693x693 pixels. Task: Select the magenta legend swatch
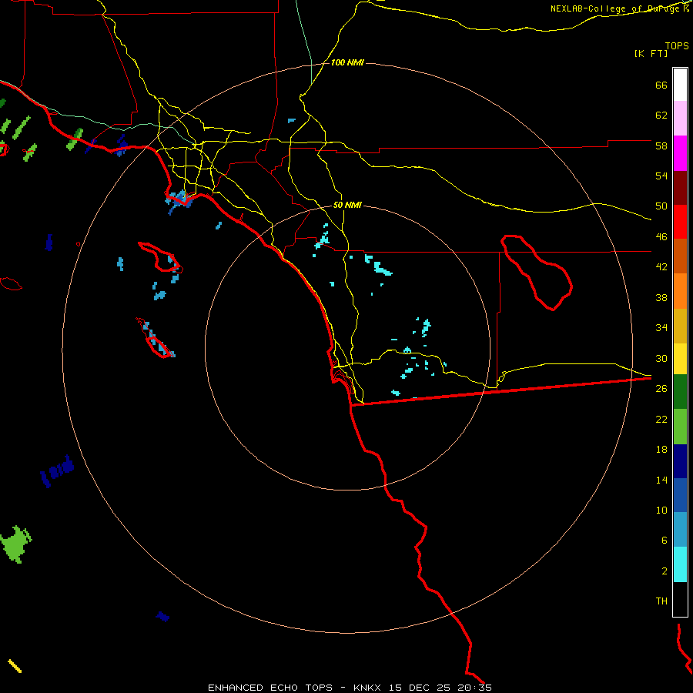[x=680, y=153]
